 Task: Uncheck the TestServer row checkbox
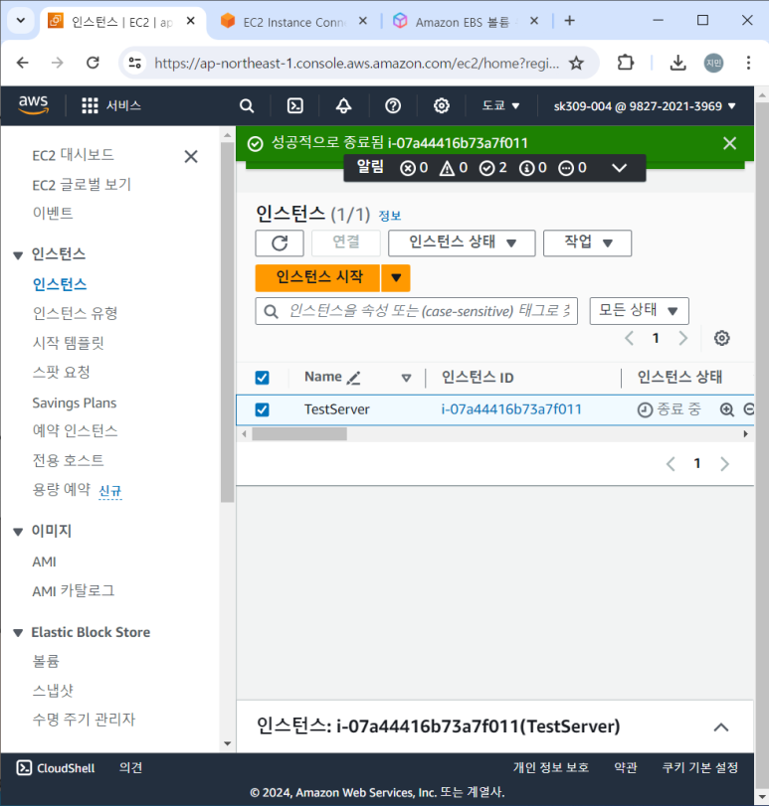pos(262,409)
